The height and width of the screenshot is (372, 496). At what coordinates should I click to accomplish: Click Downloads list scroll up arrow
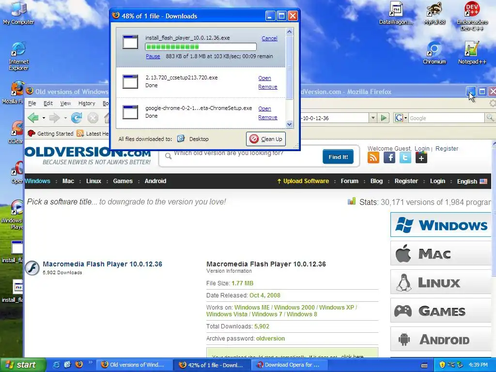point(289,31)
